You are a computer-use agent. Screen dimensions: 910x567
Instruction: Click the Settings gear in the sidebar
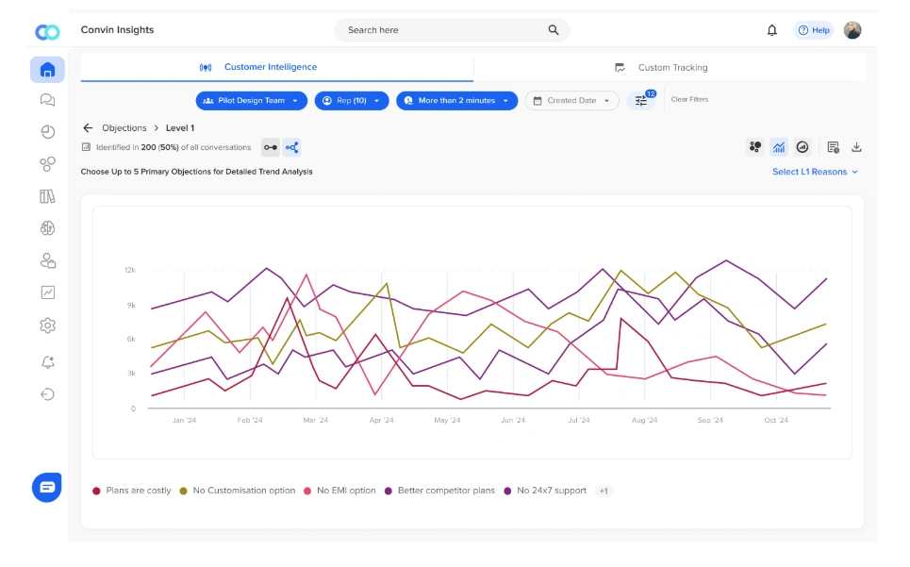48,325
